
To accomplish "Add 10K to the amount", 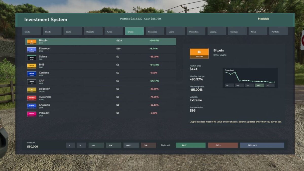I will pyautogui.click(x=96, y=145).
